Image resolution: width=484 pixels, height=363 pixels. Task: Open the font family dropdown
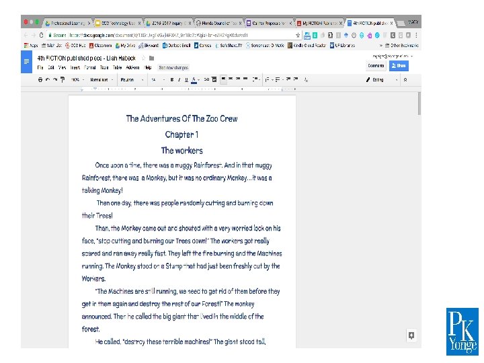point(132,79)
